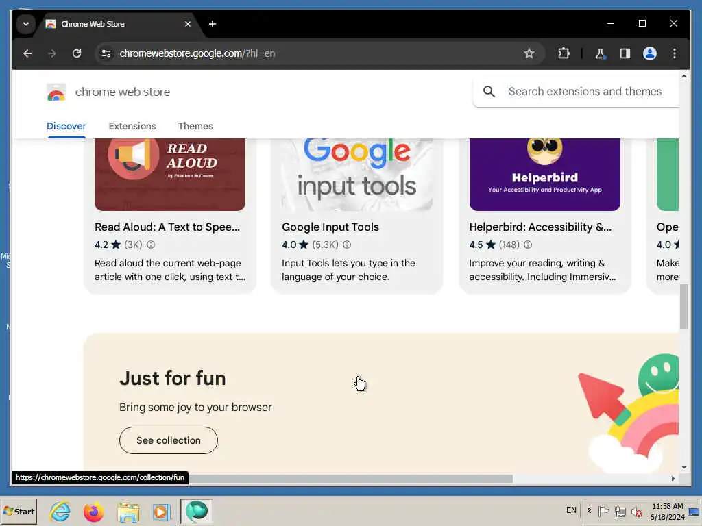Click scroll-down arrow of page scrollbar
702x526 pixels.
click(x=683, y=467)
